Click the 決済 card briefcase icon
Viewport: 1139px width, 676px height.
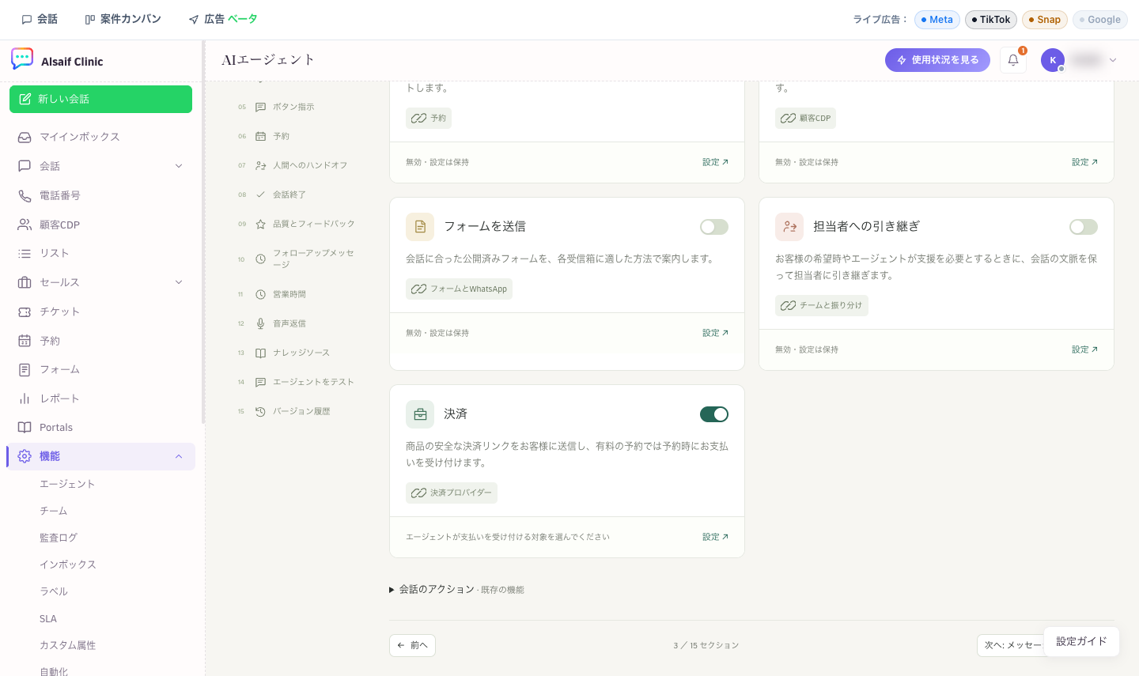point(420,414)
